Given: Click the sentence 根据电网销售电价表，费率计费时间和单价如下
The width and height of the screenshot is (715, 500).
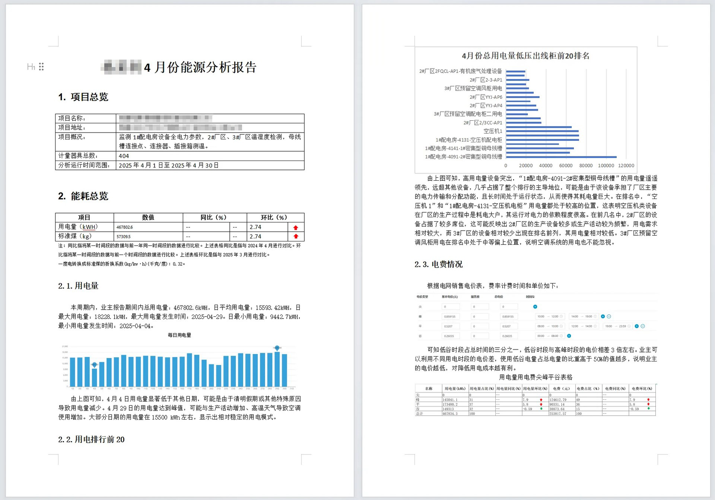Looking at the screenshot, I should [493, 286].
